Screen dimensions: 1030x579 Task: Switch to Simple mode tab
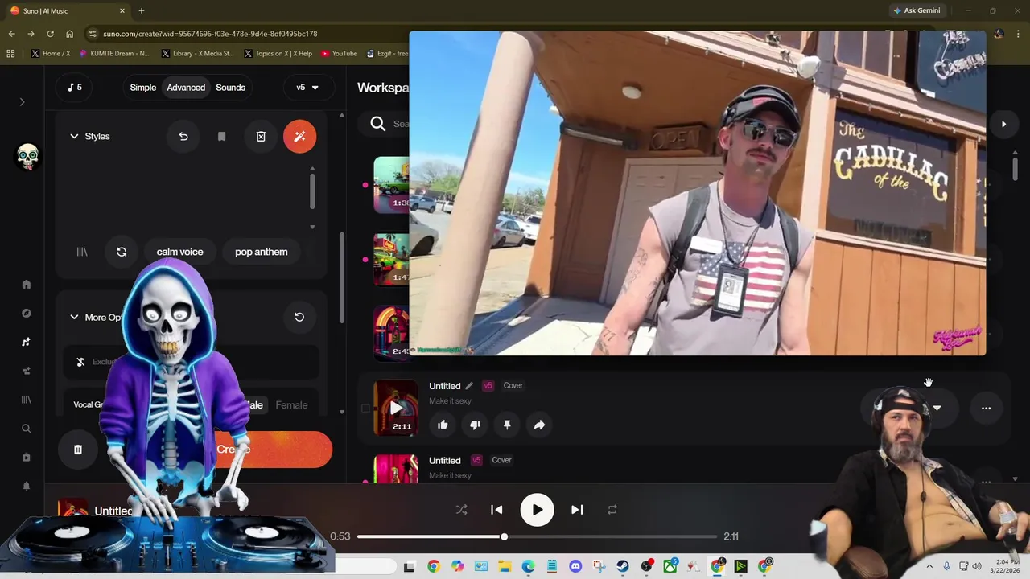(143, 88)
